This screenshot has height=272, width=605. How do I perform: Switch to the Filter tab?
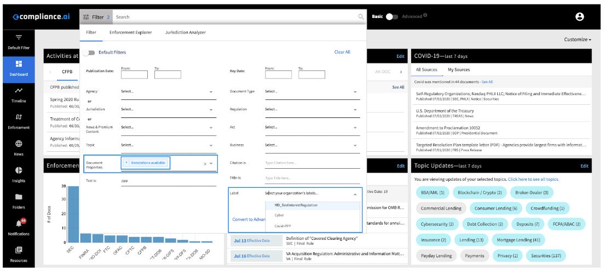pos(91,32)
